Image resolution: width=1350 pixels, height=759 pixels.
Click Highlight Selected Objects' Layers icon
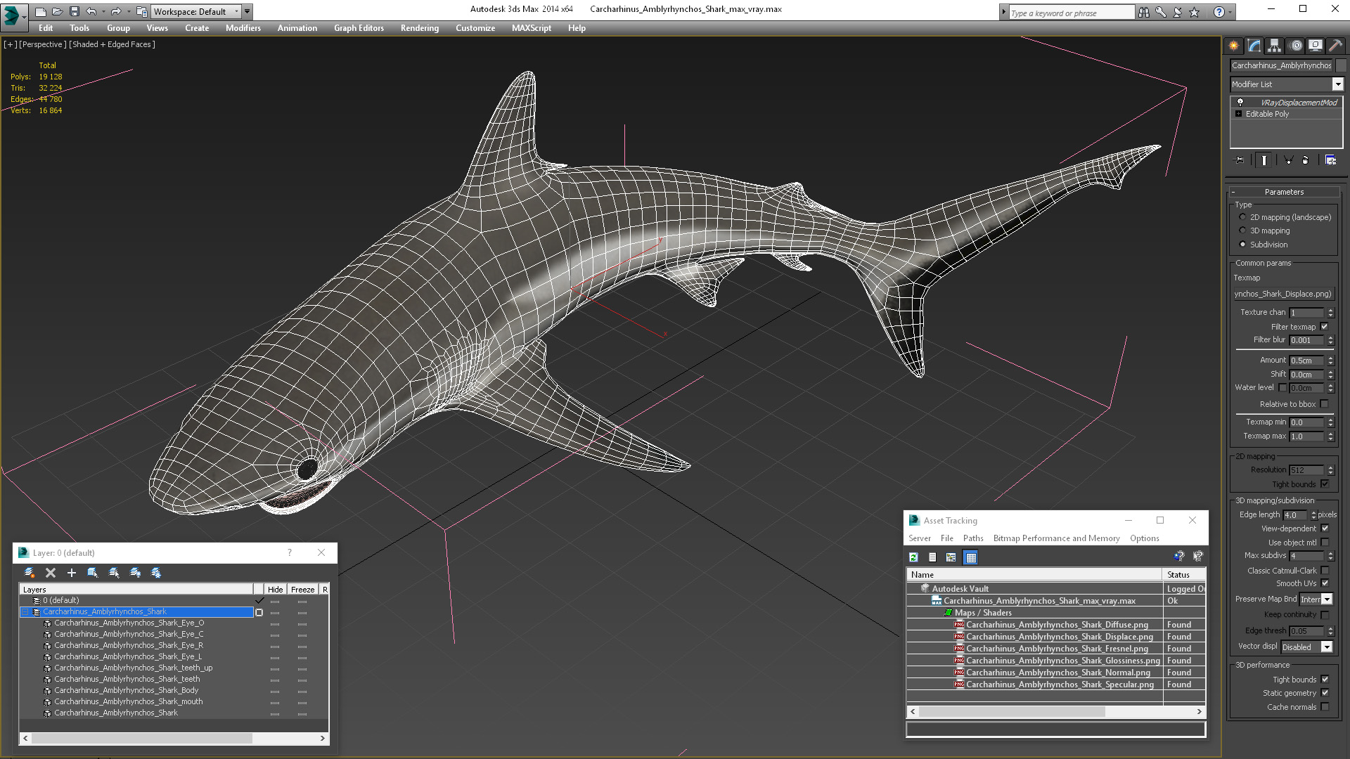pyautogui.click(x=114, y=573)
